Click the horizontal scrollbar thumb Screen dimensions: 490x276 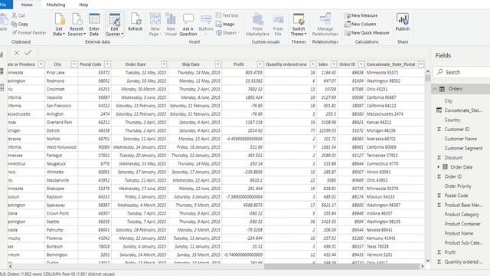(342, 266)
